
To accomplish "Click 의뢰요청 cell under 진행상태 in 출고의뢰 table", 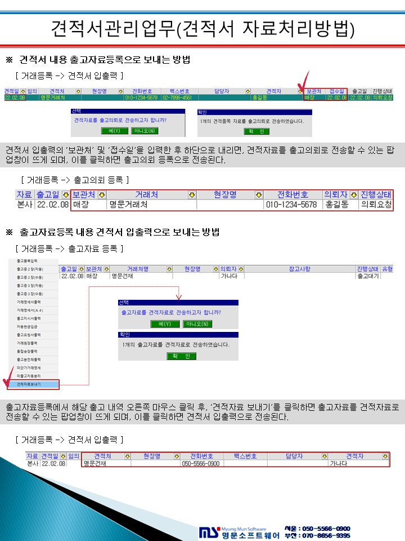I will [376, 205].
